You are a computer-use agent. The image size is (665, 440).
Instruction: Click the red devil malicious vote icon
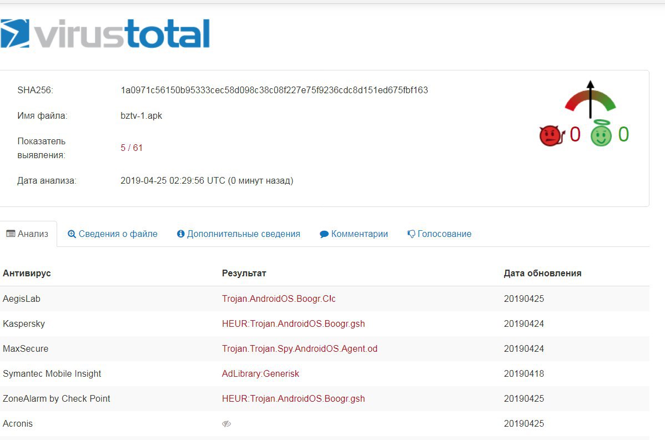[x=552, y=135]
